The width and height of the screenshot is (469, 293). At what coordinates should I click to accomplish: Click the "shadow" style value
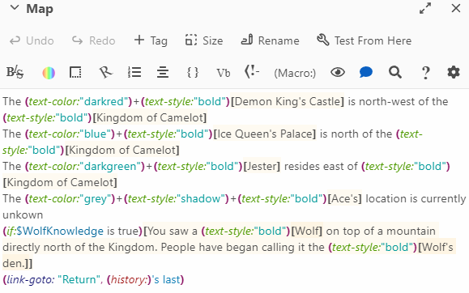tap(200, 198)
